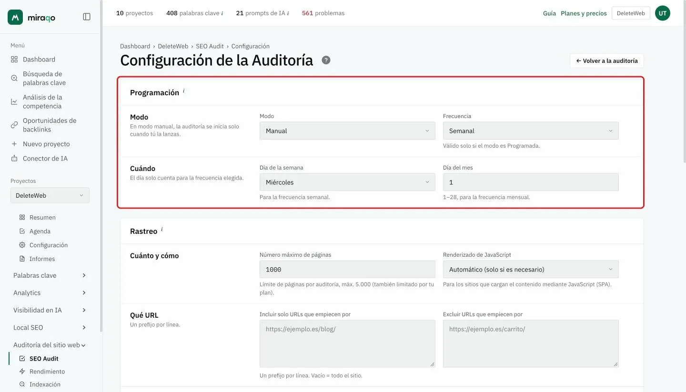
Task: Click the info icon beside 21 prompts de IA
Action: (288, 13)
